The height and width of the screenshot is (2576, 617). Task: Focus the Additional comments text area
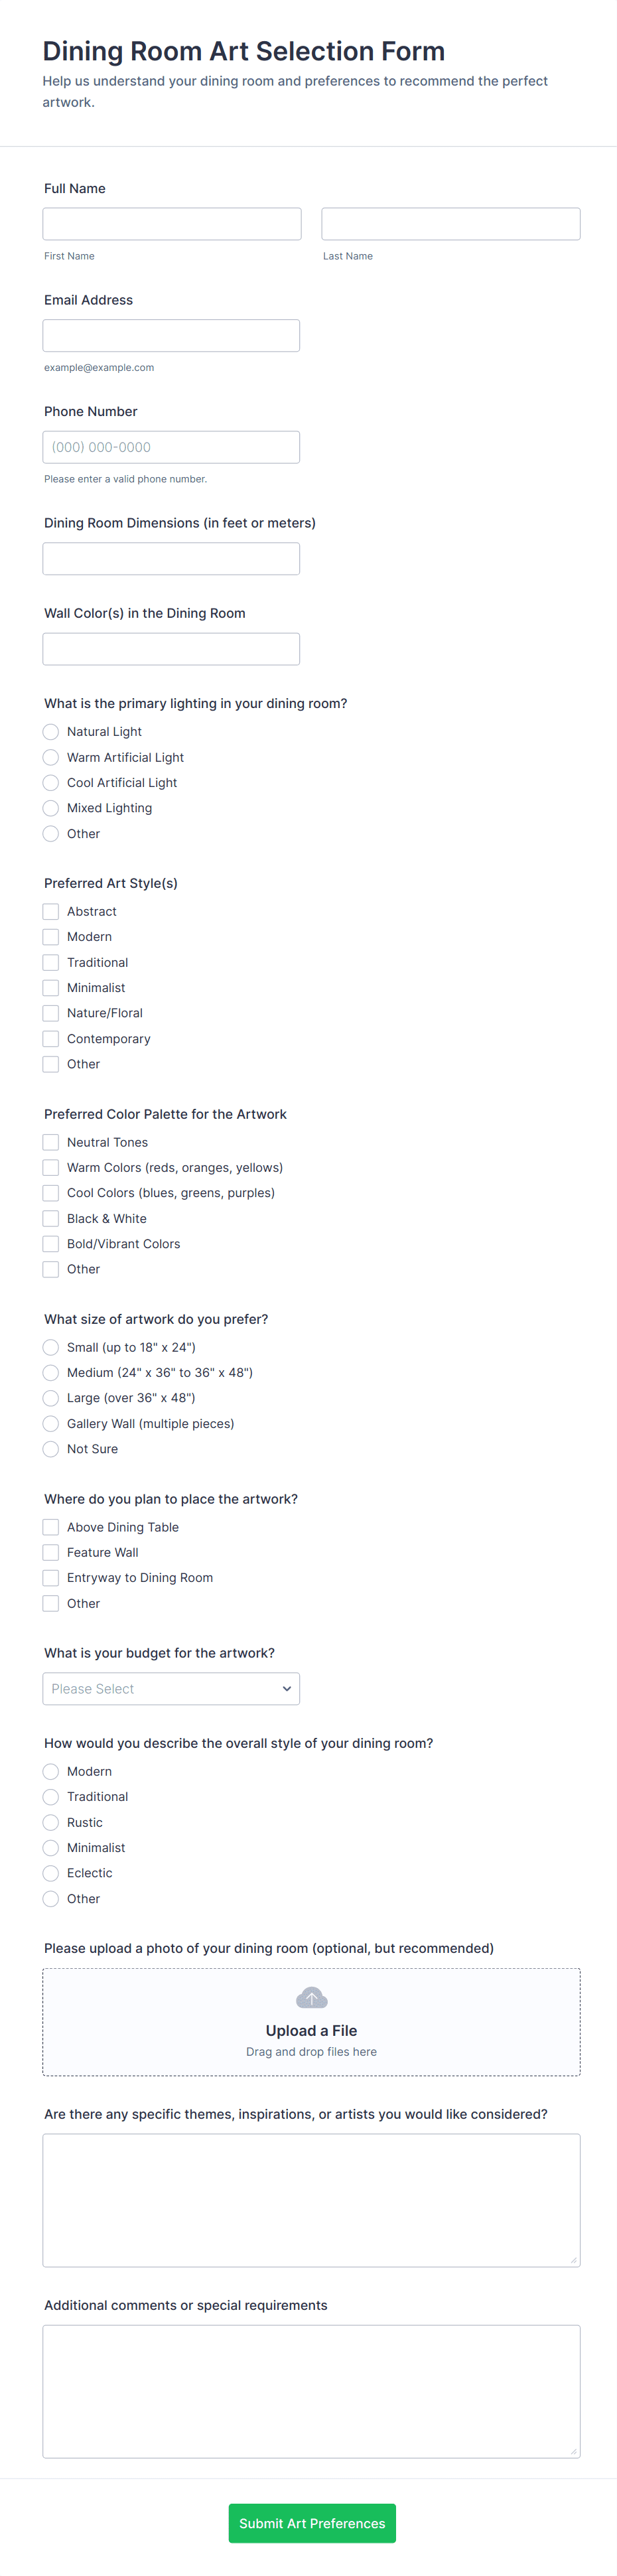[x=311, y=2391]
